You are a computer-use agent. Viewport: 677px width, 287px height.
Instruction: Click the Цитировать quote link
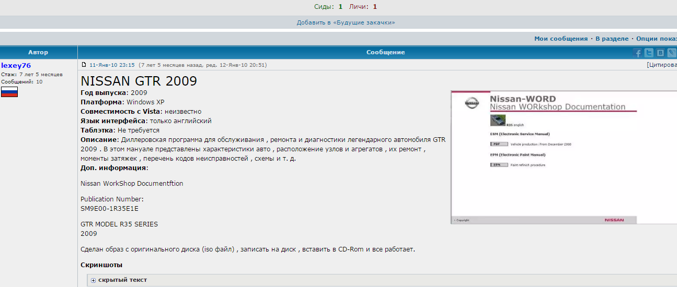[662, 65]
